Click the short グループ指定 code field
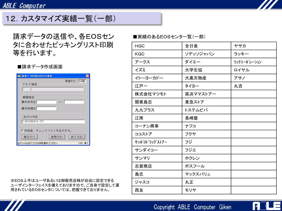 tap(26, 89)
